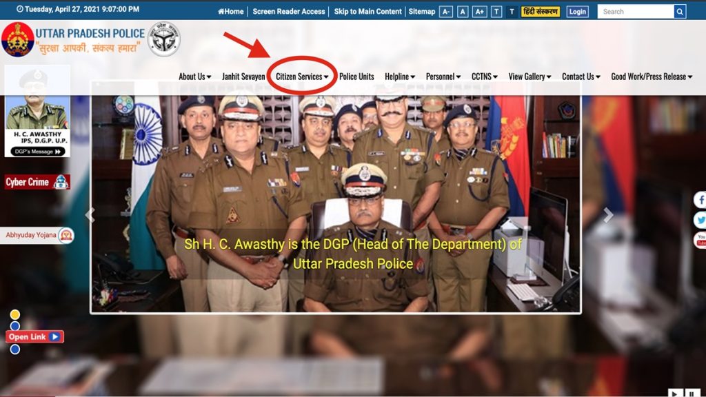Viewport: 706px width, 397px height.
Task: Open the View Gallery dropdown
Action: [x=528, y=77]
